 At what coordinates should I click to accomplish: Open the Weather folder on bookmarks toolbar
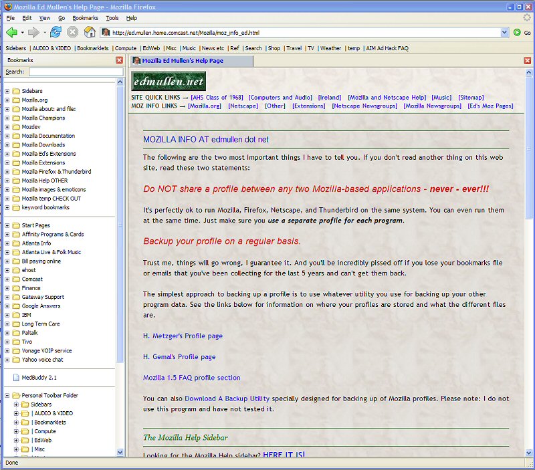point(330,48)
